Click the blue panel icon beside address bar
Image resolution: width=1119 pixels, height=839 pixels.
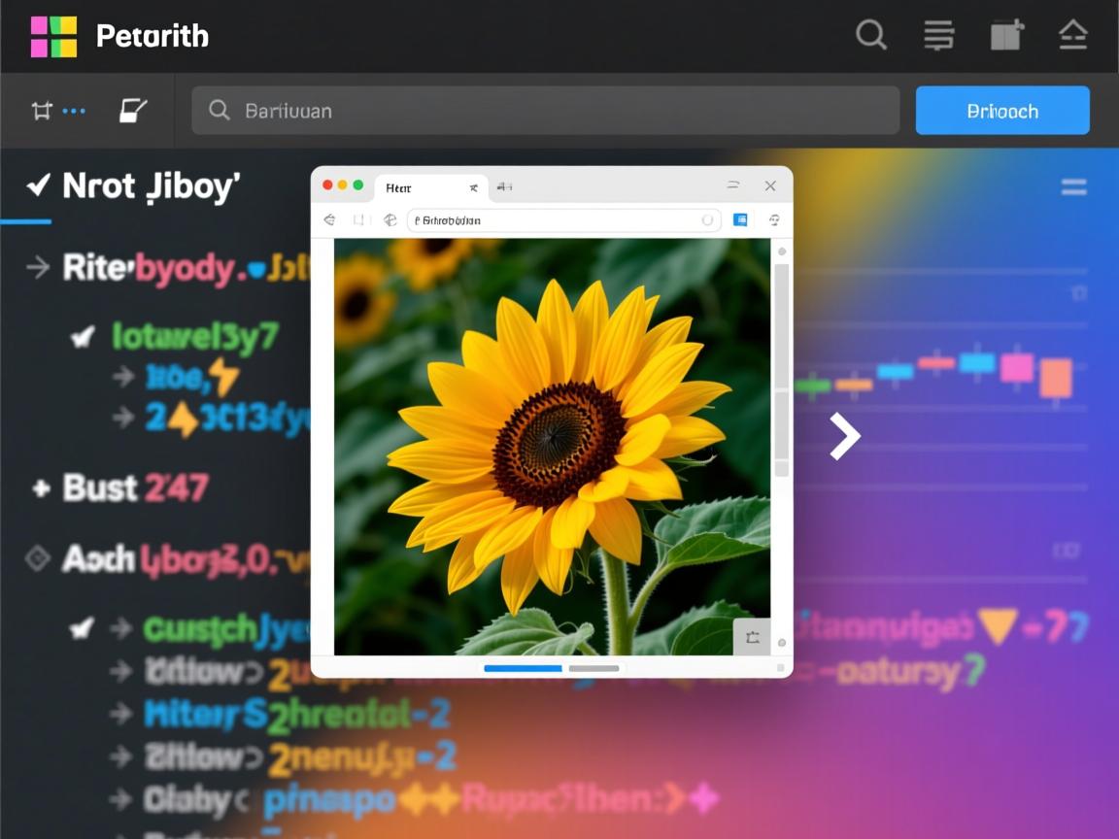coord(740,220)
